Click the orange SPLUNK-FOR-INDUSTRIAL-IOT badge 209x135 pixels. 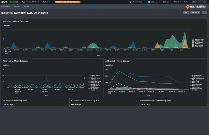pyautogui.click(x=68, y=2)
